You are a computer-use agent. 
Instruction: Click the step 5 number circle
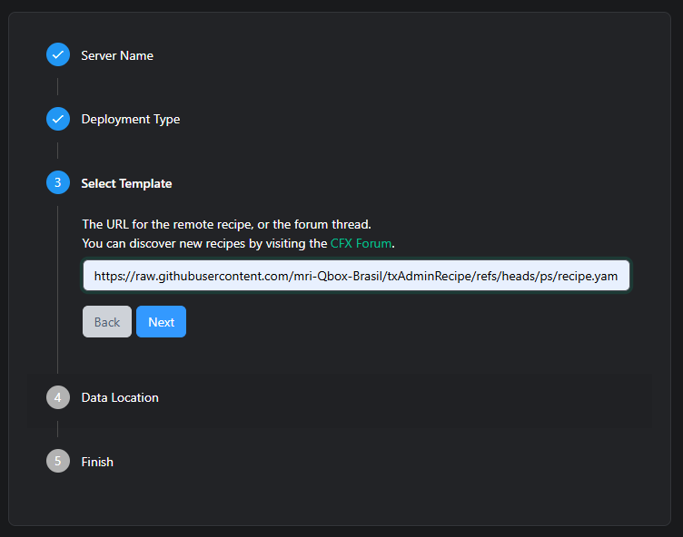(x=58, y=462)
